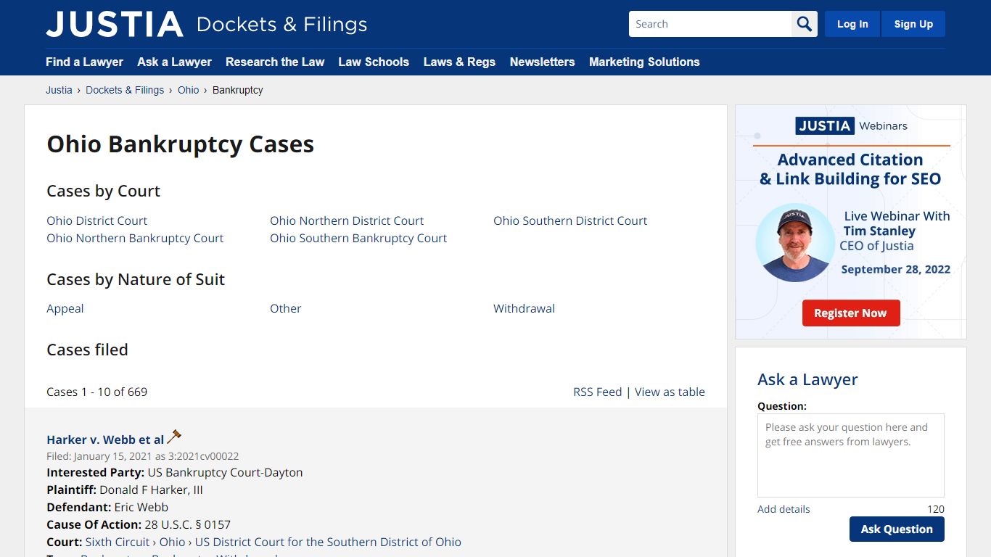Image resolution: width=991 pixels, height=557 pixels.
Task: Open US District Court Southern District of Ohio
Action: [x=328, y=542]
